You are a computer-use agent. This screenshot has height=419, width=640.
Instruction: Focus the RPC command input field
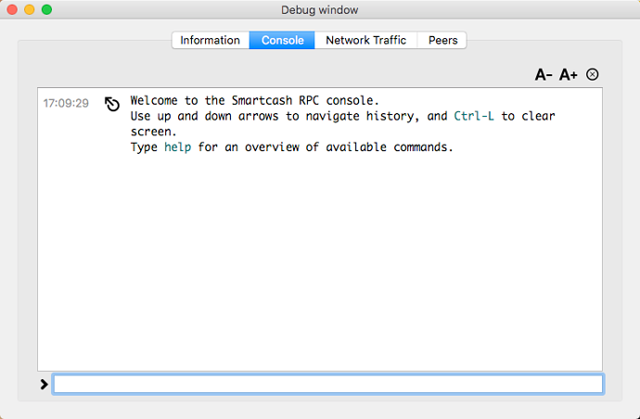tap(328, 384)
